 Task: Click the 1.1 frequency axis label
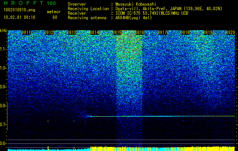point(3,49)
